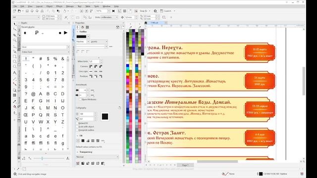317x178 pixels.
Task: Switch to the Page 1 tab
Action: click(x=185, y=165)
